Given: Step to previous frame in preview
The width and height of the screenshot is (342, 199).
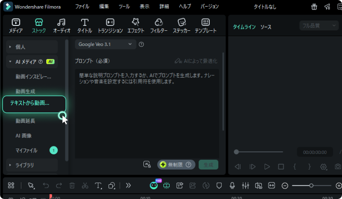Looking at the screenshot, I should (x=238, y=167).
